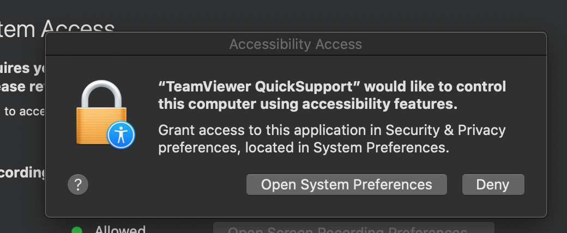Click the Accessibility Access dialog title bar

296,44
